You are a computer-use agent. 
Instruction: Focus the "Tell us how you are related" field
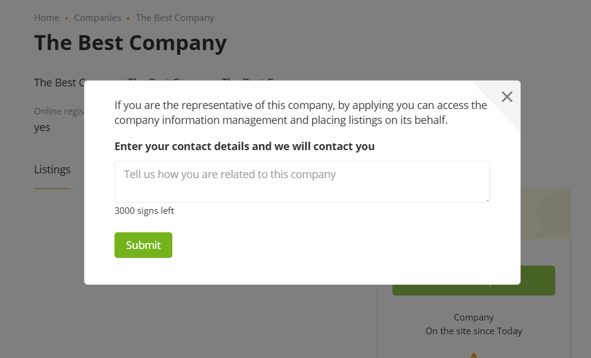[x=302, y=181]
